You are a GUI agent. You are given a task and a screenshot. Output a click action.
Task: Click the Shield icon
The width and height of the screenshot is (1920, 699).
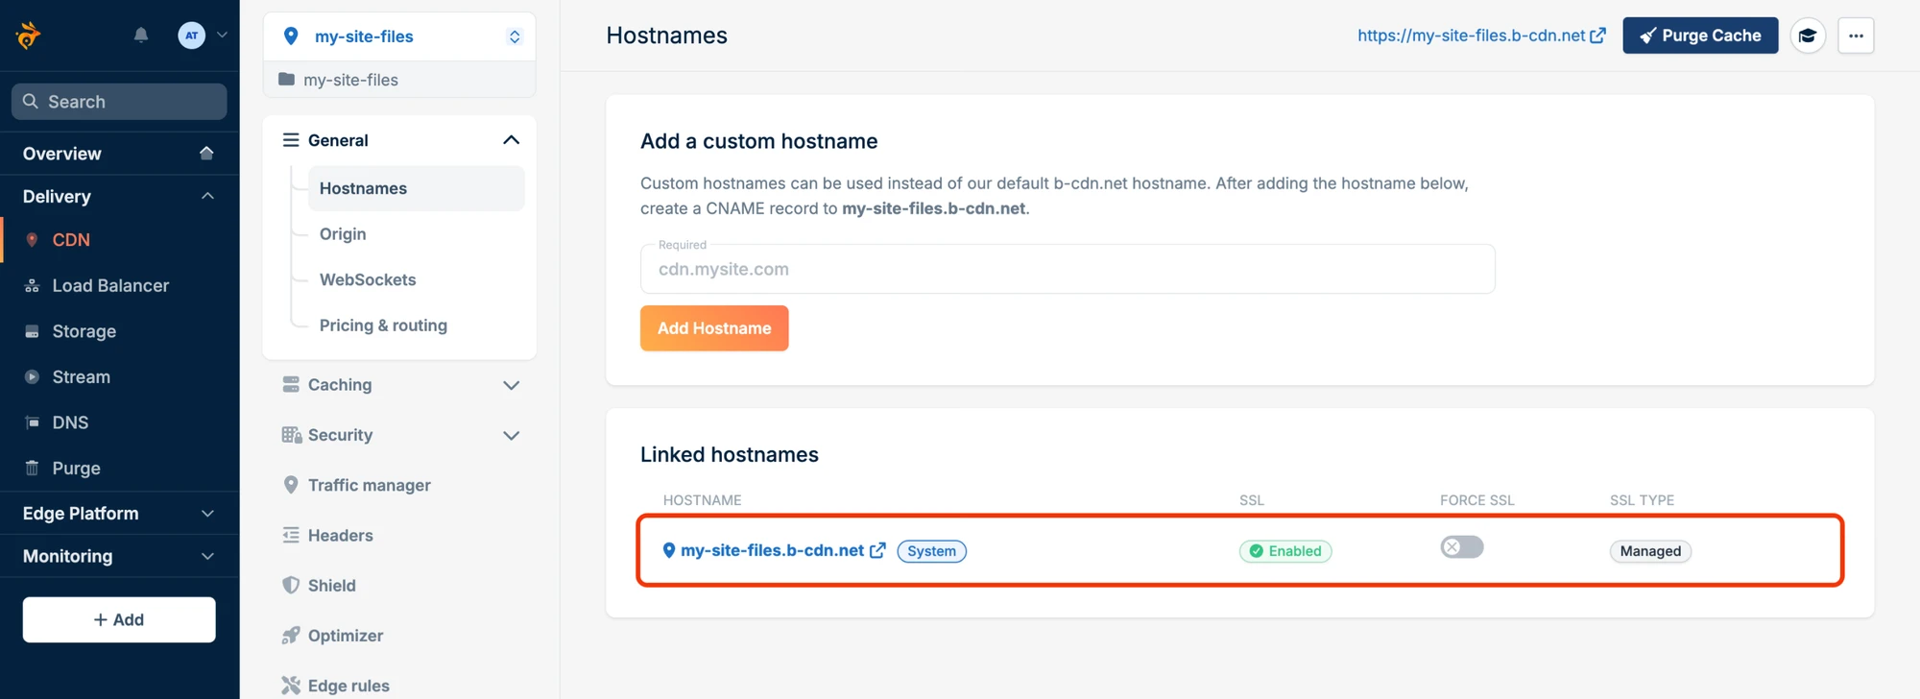291,585
